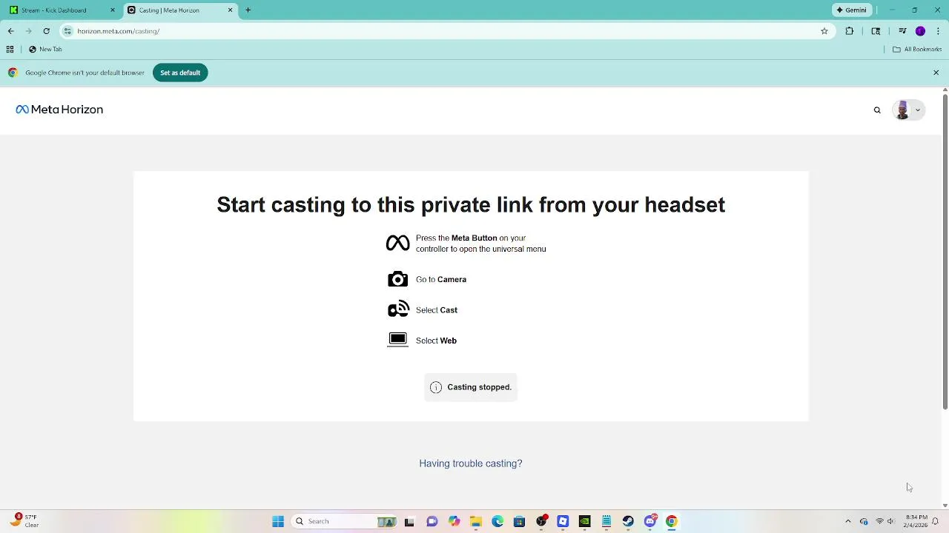
Task: Open Google Chrome from the taskbar
Action: point(672,521)
